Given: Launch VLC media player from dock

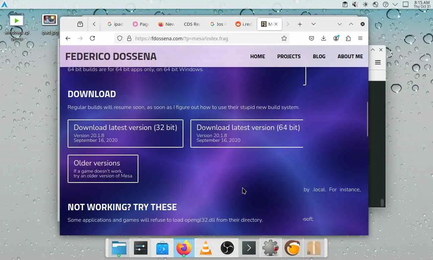Looking at the screenshot, I should 206,248.
